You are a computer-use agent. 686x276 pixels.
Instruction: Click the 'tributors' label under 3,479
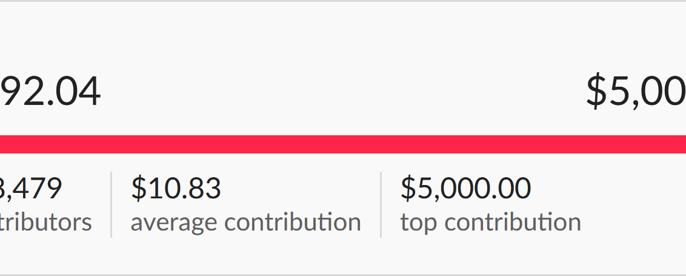45,222
